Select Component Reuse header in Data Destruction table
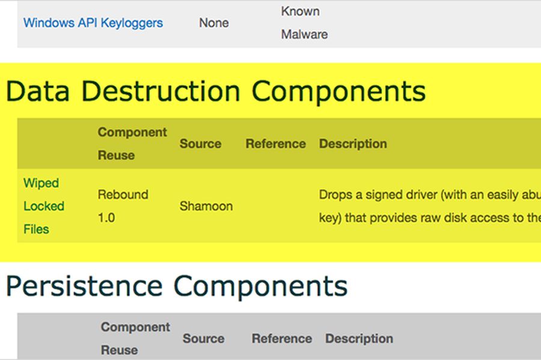Viewport: 541px width, 360px height. click(x=132, y=143)
